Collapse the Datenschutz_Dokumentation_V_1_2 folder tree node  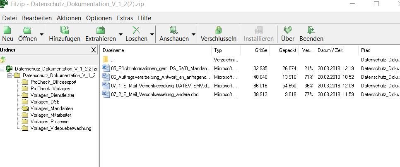10,75
